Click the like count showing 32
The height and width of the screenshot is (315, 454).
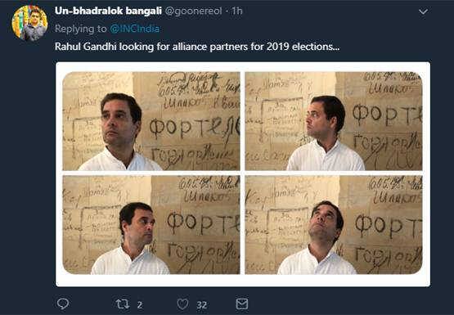[202, 305]
